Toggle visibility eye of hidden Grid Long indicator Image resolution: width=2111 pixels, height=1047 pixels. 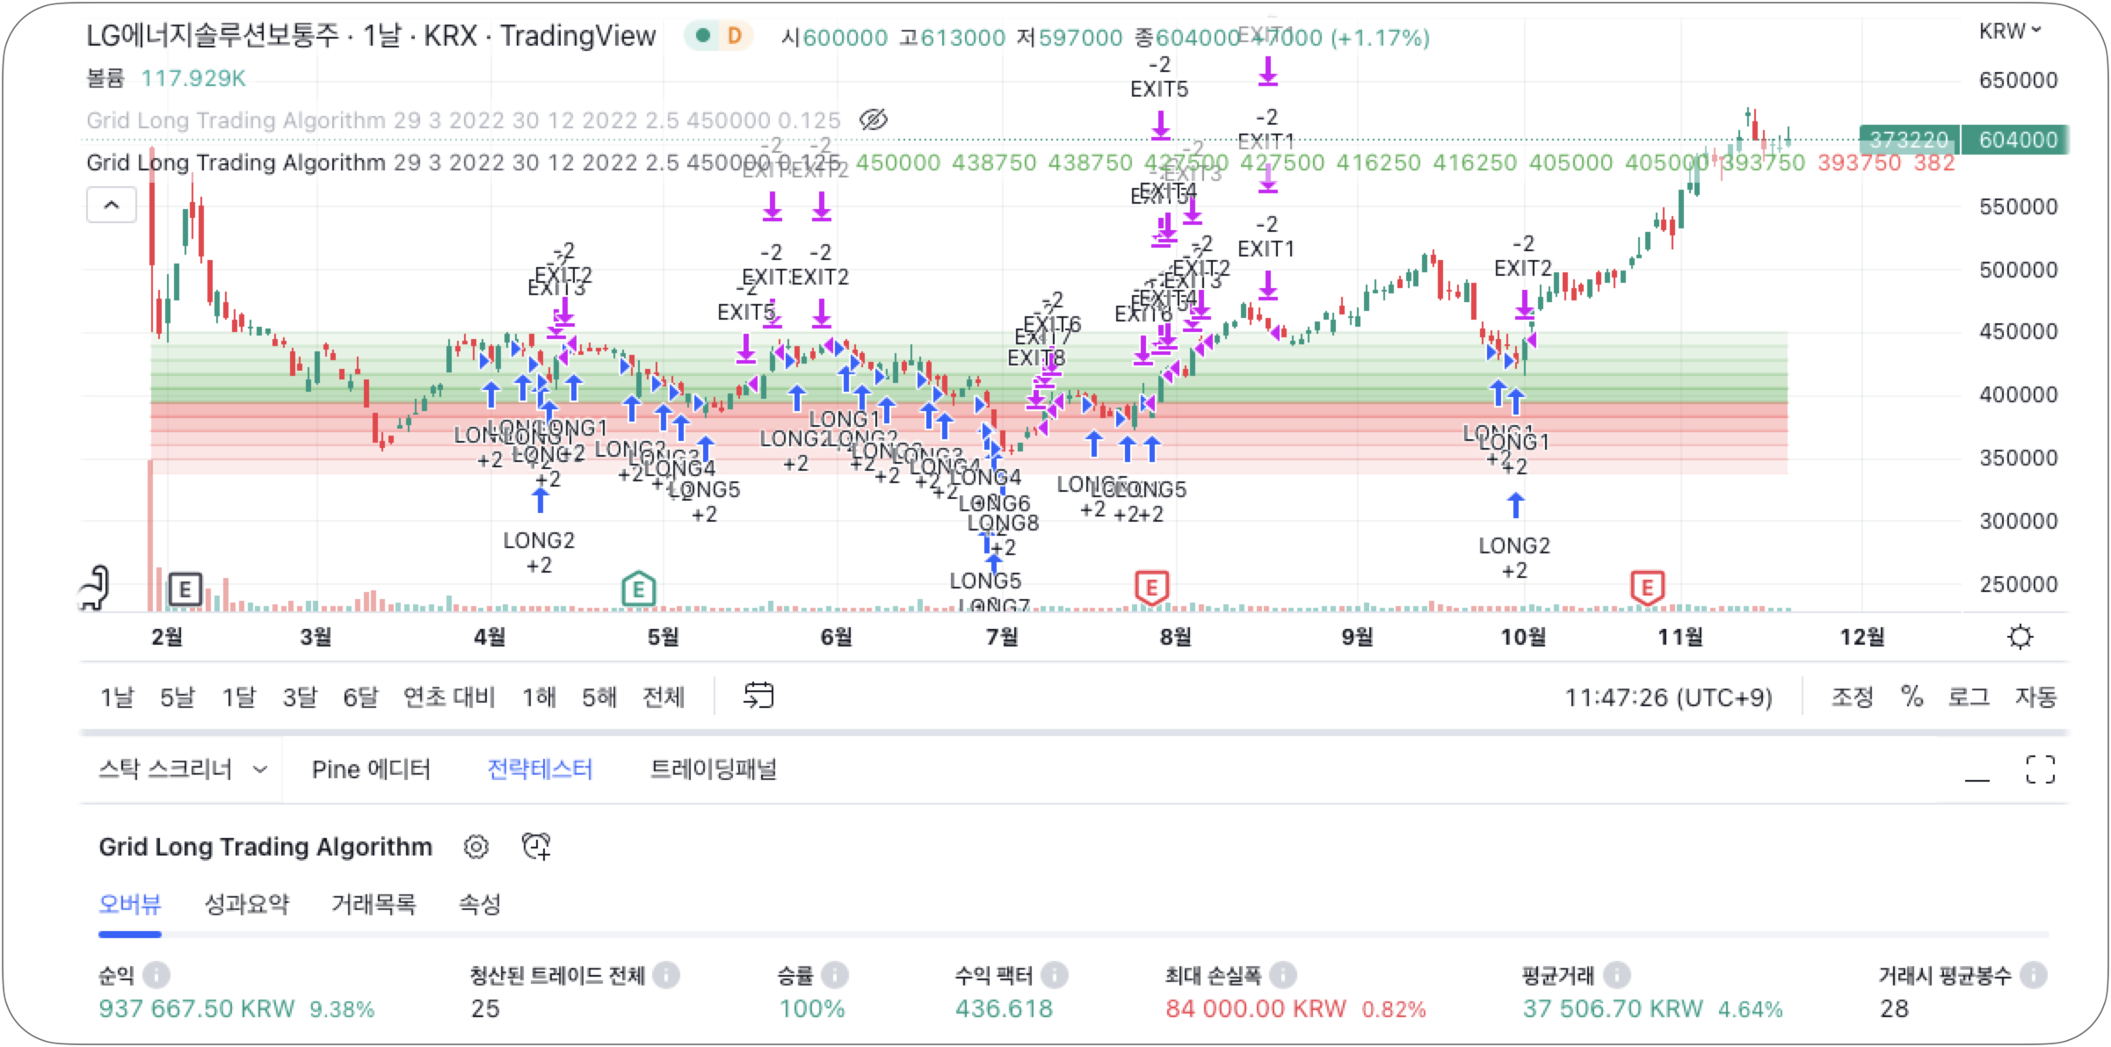click(873, 119)
